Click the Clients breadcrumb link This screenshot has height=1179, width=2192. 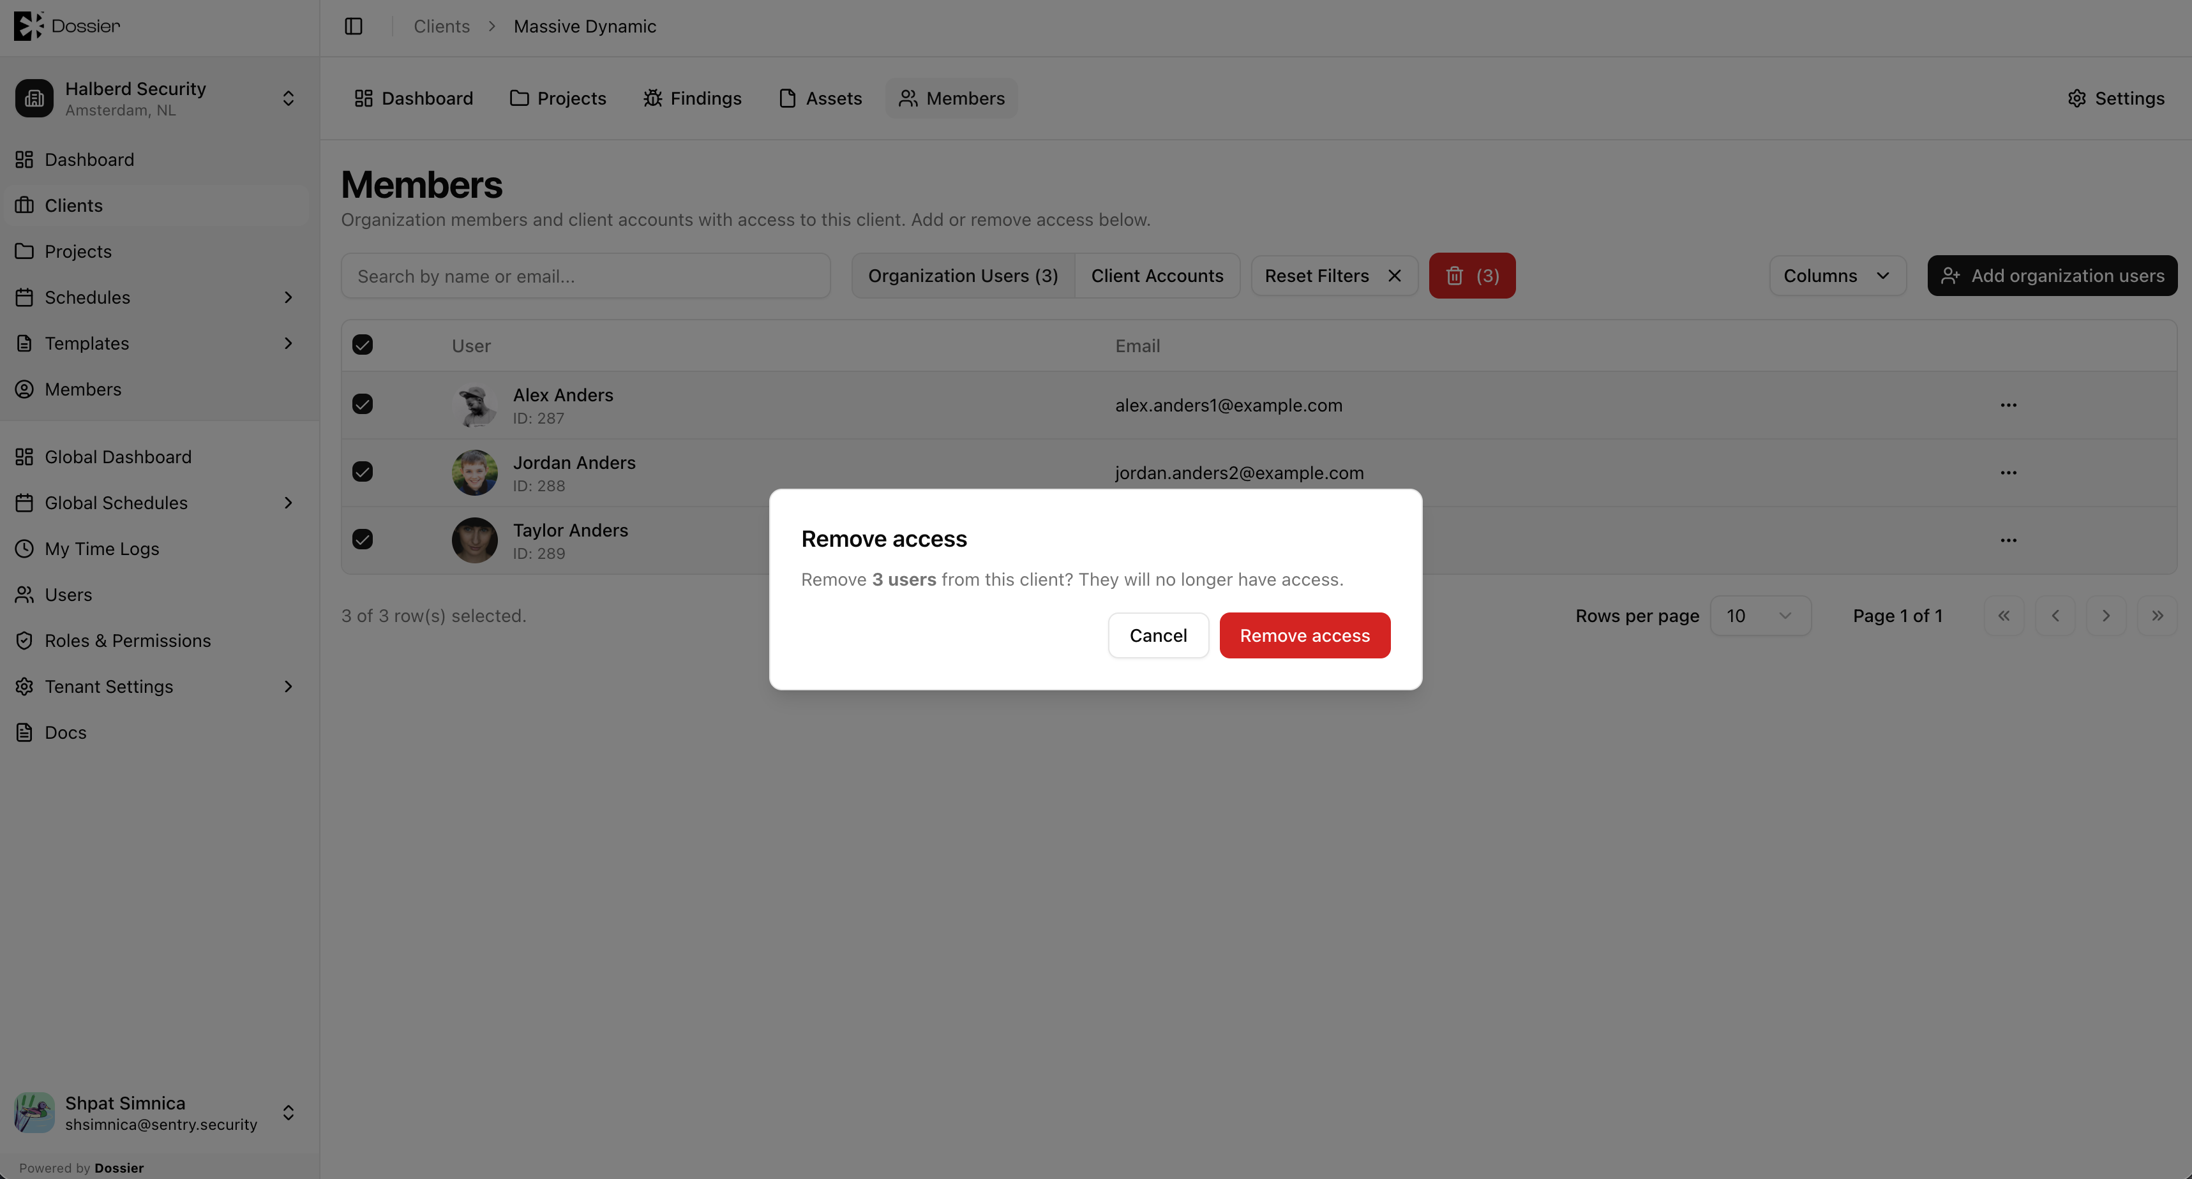coord(442,26)
